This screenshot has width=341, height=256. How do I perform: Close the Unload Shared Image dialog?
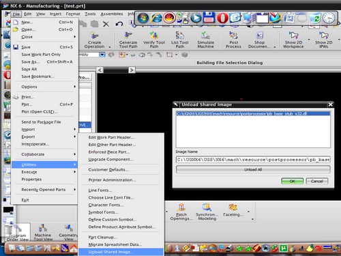(330, 104)
